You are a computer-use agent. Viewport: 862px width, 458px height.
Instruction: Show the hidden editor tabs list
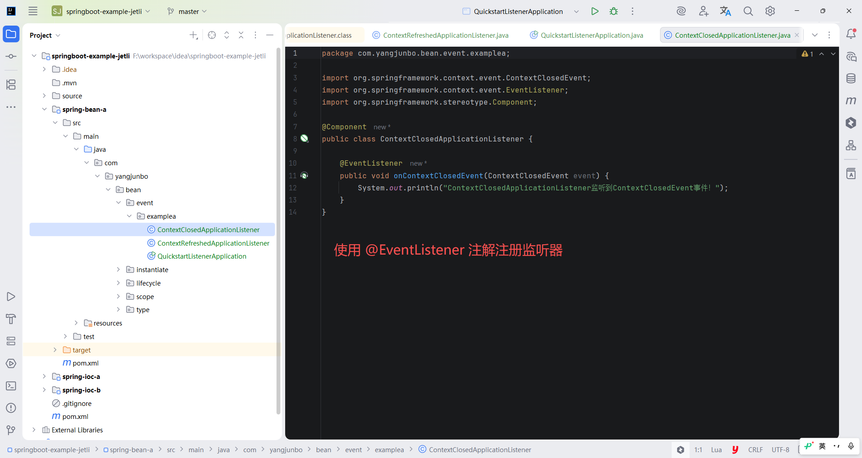click(815, 35)
